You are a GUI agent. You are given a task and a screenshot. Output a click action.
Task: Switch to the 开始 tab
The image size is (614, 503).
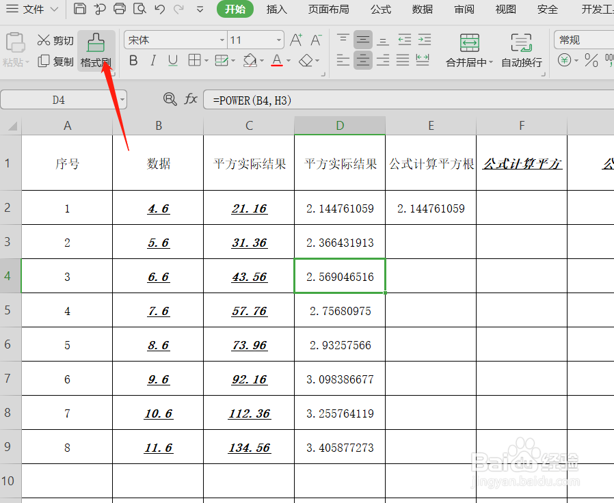pyautogui.click(x=235, y=9)
